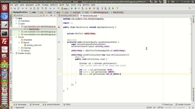Image resolution: width=195 pixels, height=109 pixels.
Task: Expand the values folder arrow
Action: click(x=19, y=51)
